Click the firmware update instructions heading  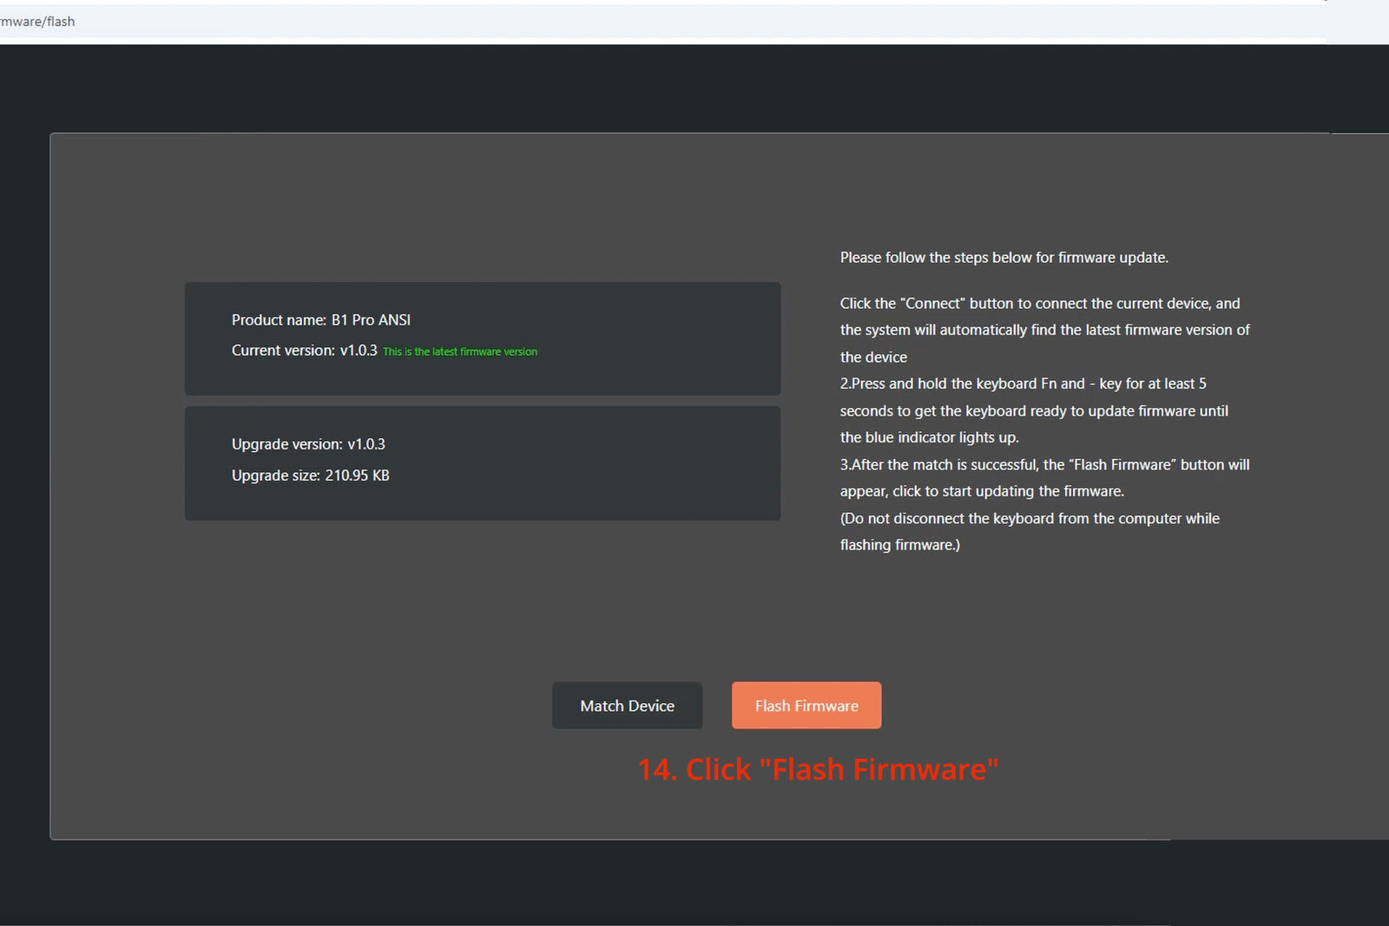point(1004,258)
